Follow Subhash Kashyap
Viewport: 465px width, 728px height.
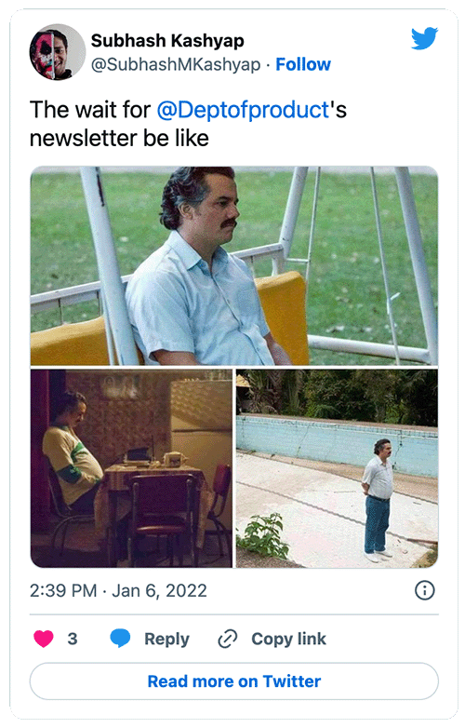[303, 64]
